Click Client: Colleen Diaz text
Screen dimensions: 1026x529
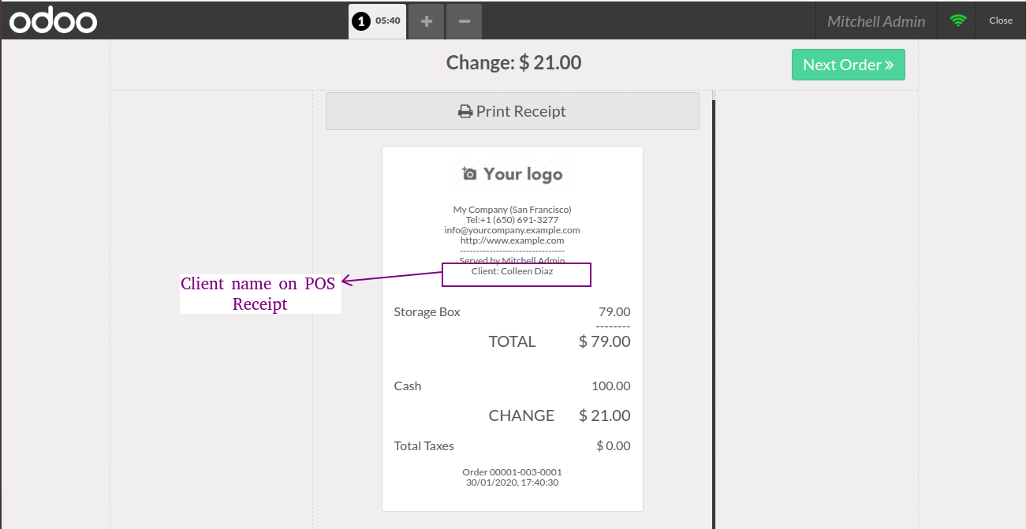(513, 271)
